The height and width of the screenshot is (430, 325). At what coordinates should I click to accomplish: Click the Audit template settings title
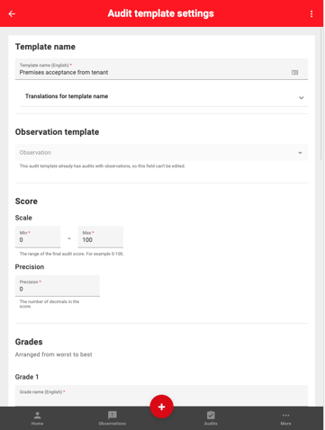point(161,13)
